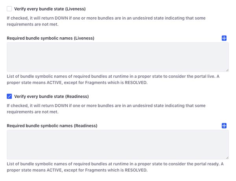
Task: Add a Readiness required bundle name entry
Action: 224,126
